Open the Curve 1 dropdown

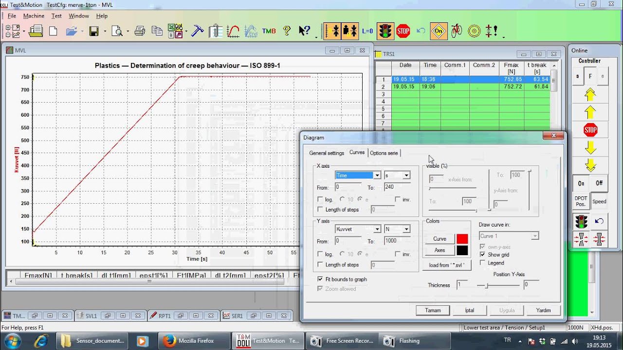[535, 236]
